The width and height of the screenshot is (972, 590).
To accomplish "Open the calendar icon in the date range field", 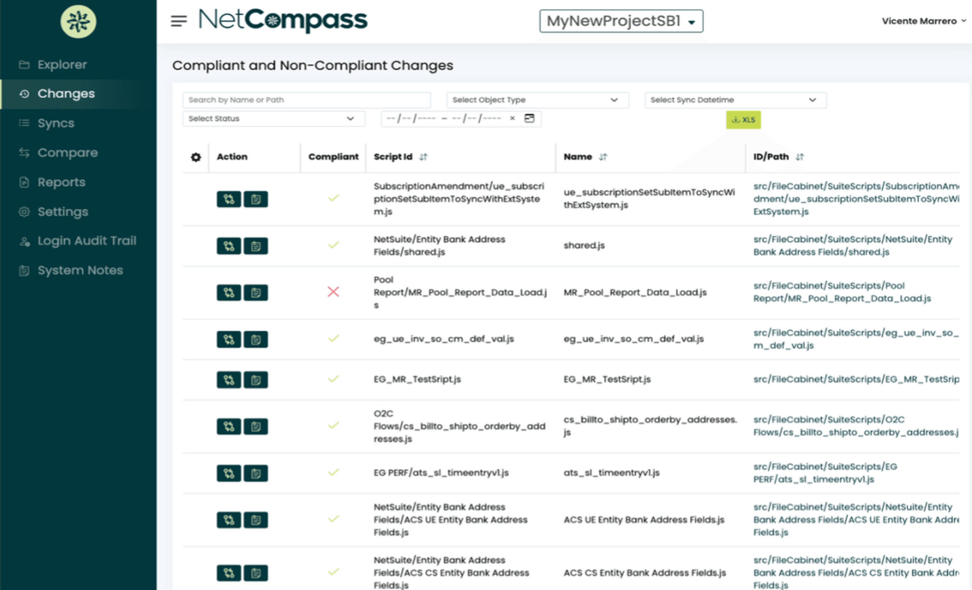I will [530, 118].
